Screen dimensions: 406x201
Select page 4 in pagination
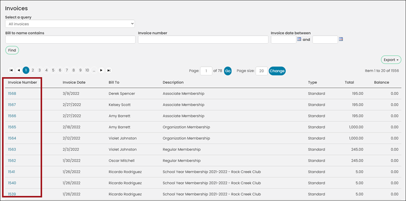[46, 70]
